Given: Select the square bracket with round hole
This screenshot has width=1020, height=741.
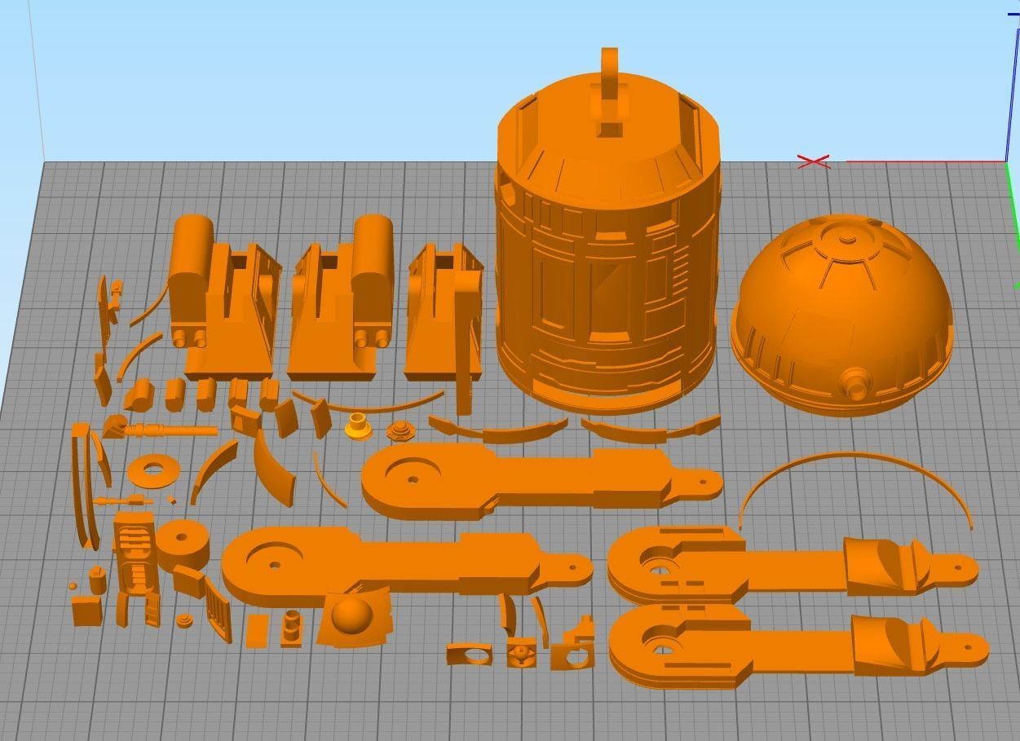Looking at the screenshot, I should tap(572, 656).
